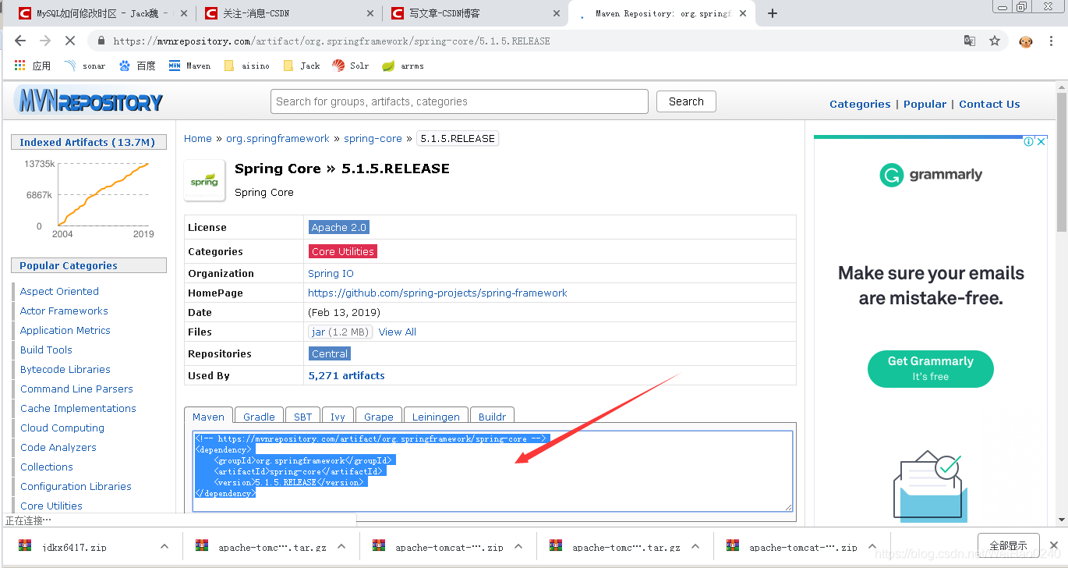Open the Baidu bookmark
This screenshot has width=1068, height=568.
137,66
